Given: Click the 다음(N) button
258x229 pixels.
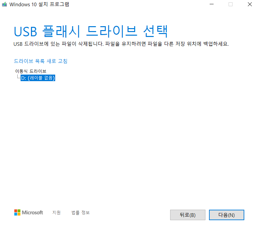Looking at the screenshot, I should pyautogui.click(x=226, y=215).
